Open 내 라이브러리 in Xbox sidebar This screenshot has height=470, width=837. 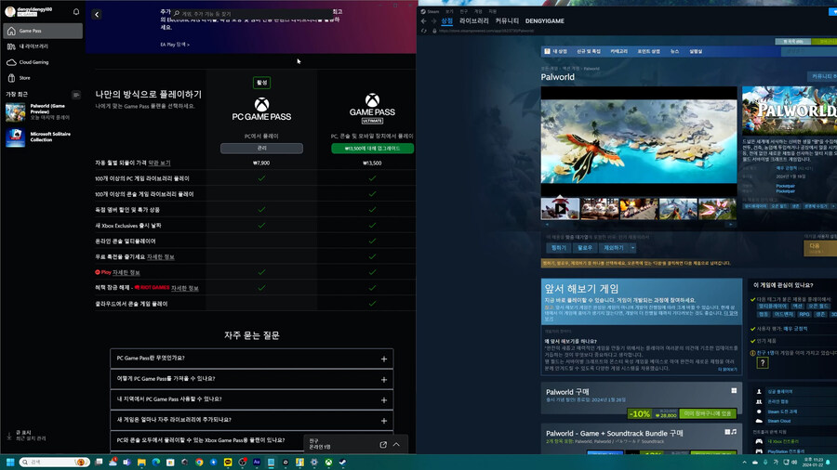click(x=43, y=46)
